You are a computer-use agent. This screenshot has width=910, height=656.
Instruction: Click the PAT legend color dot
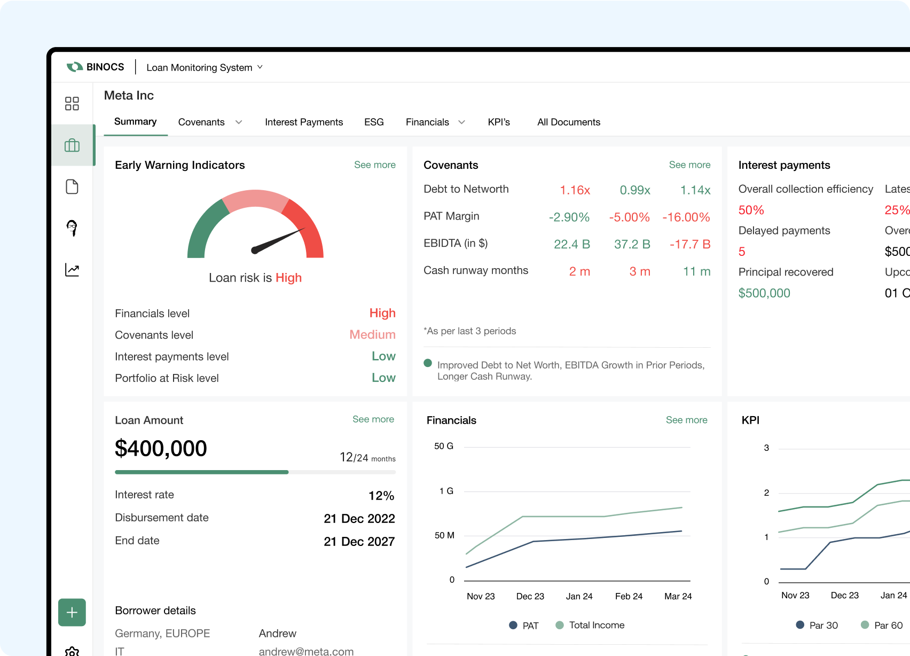coord(513,625)
